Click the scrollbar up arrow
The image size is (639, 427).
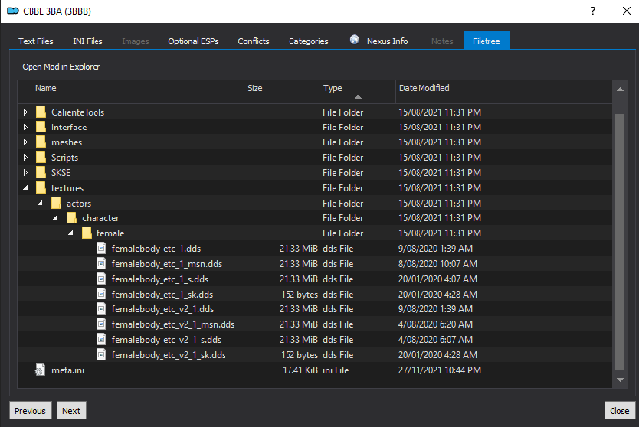click(620, 89)
